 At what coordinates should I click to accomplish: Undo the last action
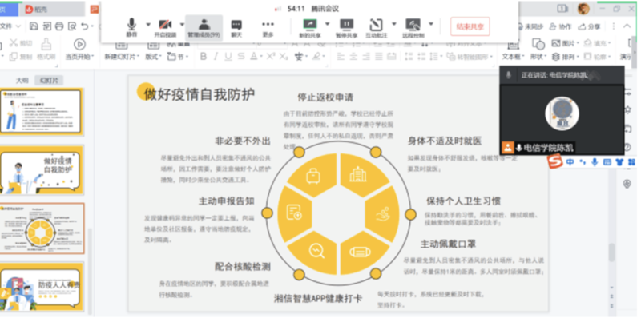(x=84, y=26)
